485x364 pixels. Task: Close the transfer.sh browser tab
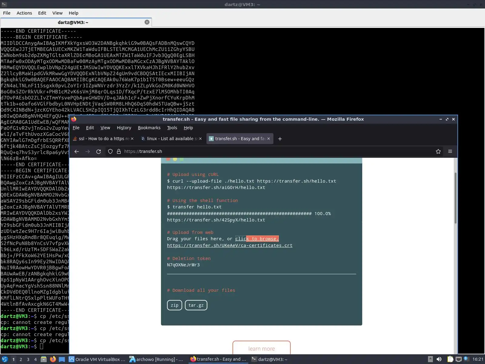pos(268,139)
